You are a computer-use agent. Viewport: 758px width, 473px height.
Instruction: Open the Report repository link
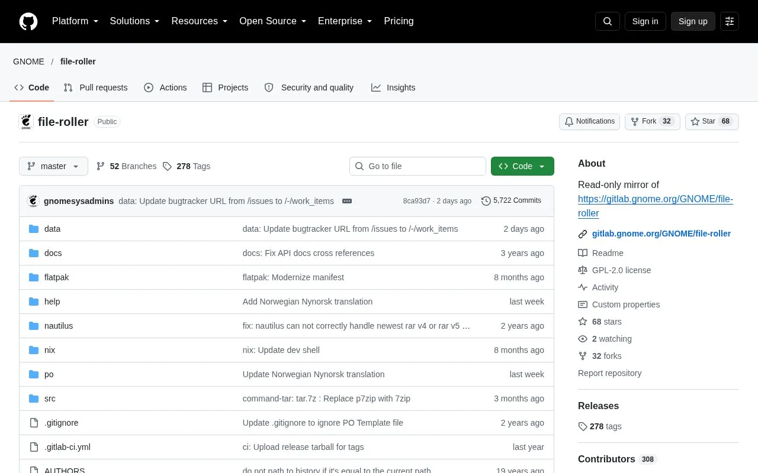pyautogui.click(x=609, y=373)
